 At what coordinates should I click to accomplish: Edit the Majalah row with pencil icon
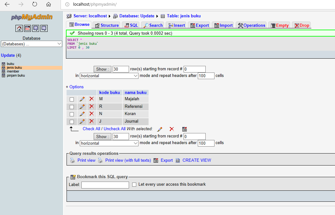pyautogui.click(x=82, y=99)
